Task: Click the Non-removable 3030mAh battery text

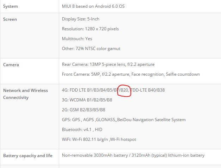Action: [x=133, y=155]
